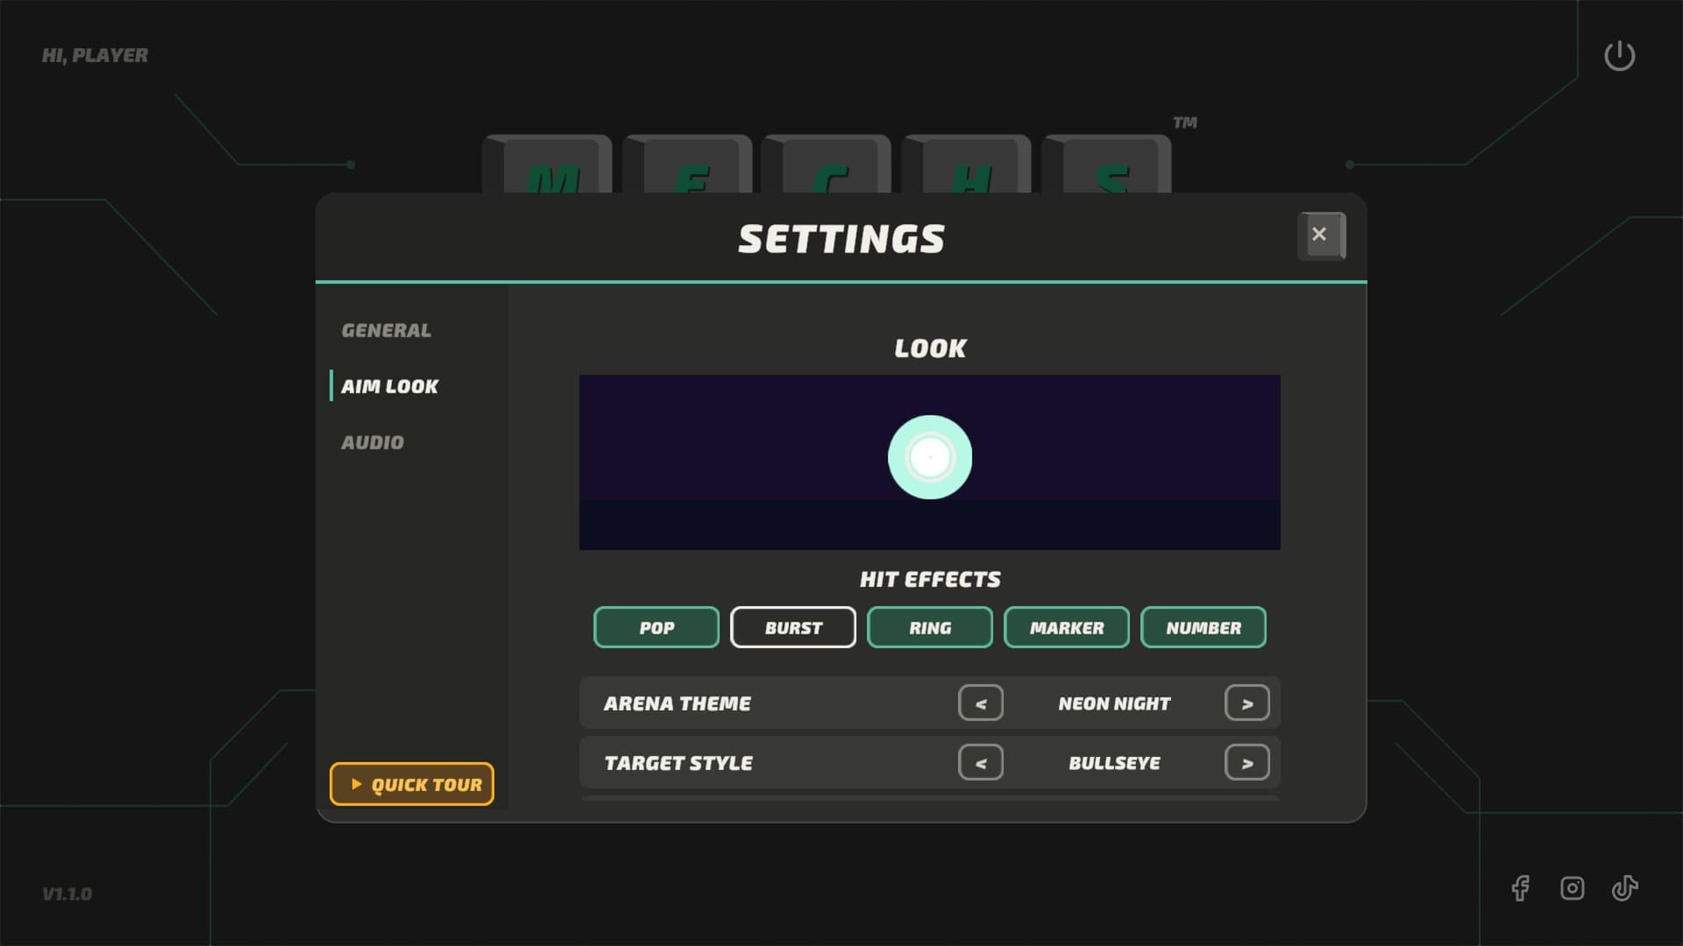
Task: Click the target in Look preview
Action: click(x=930, y=457)
